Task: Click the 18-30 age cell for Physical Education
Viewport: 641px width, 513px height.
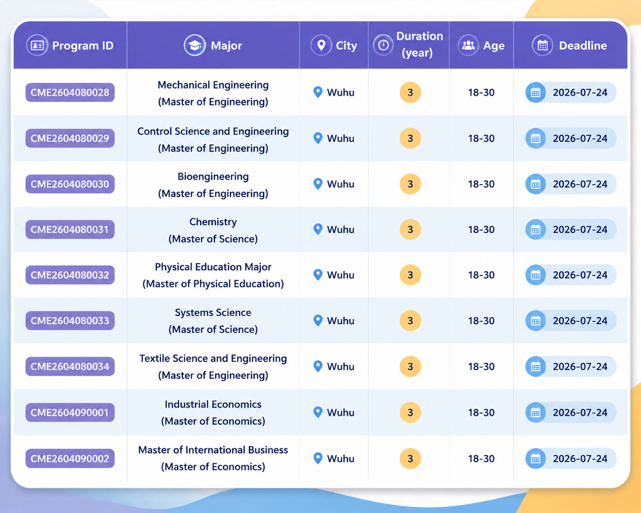Action: [x=481, y=275]
